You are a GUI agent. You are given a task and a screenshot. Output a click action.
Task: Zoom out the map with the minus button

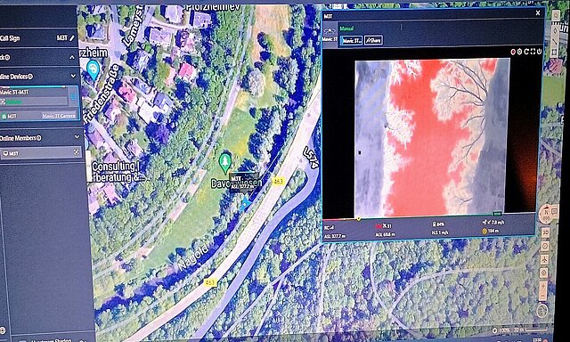pyautogui.click(x=543, y=297)
